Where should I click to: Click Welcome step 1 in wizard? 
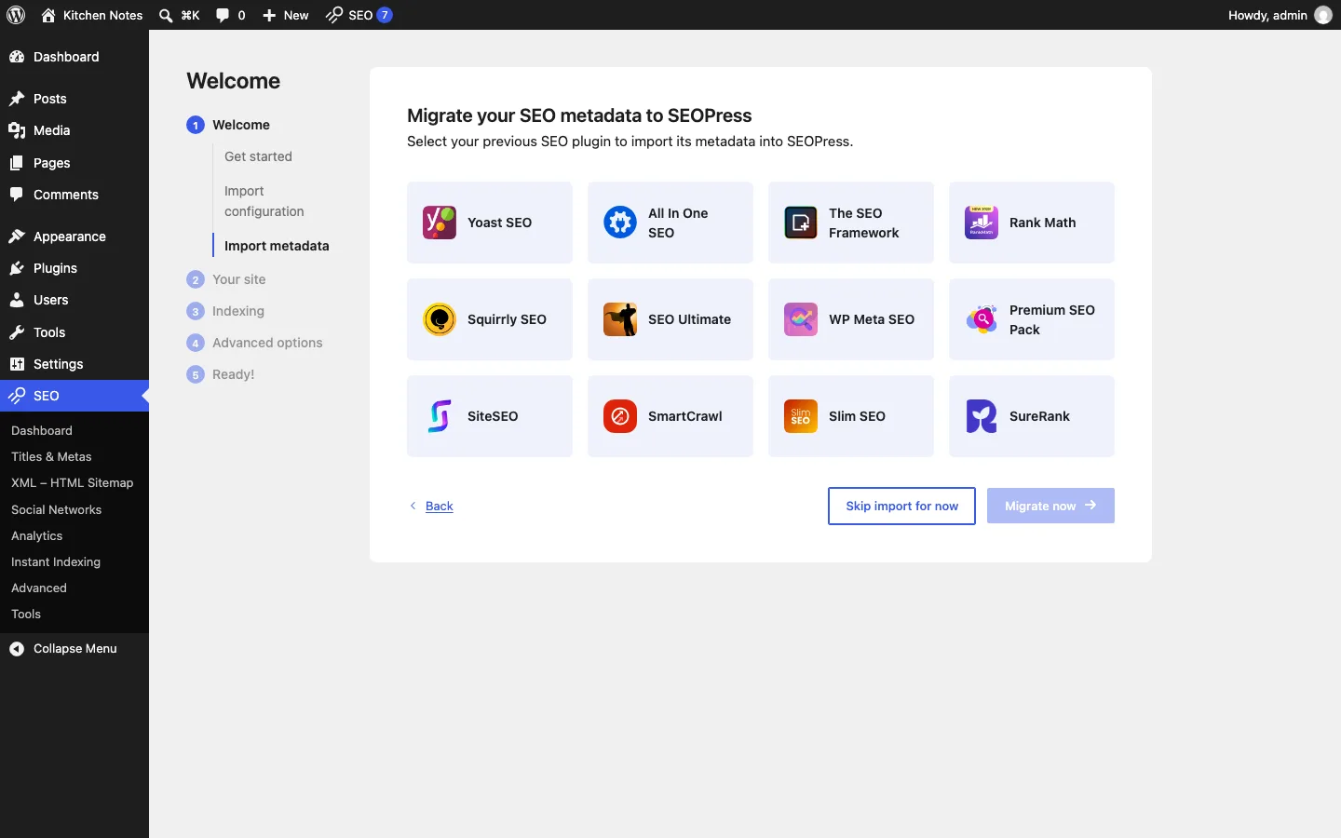tap(228, 125)
